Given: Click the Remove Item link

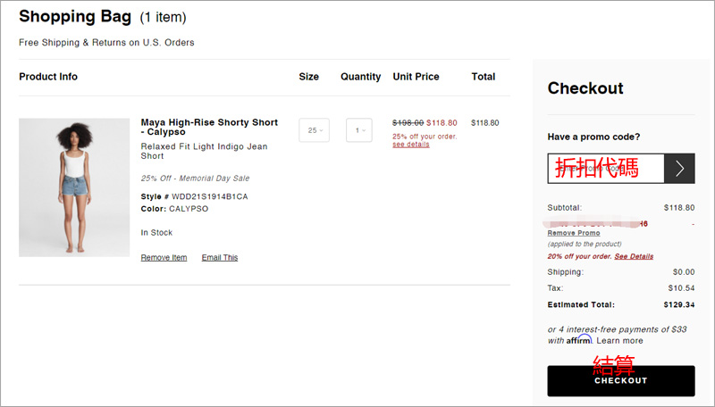Looking at the screenshot, I should pyautogui.click(x=164, y=258).
